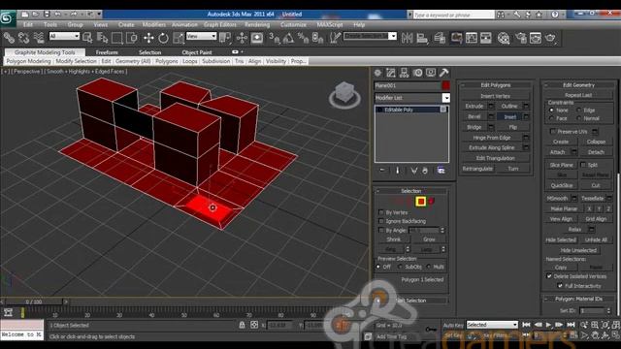This screenshot has width=621, height=349.
Task: Click the time slider 0/100 handle
Action: click(34, 301)
